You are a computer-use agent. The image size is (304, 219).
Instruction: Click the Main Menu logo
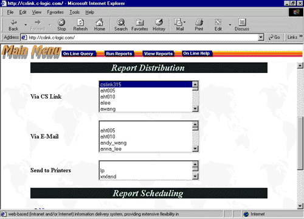point(32,52)
